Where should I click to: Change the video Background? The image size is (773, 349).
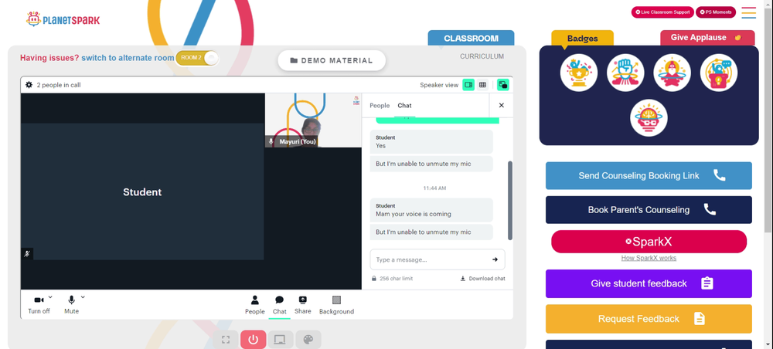336,305
